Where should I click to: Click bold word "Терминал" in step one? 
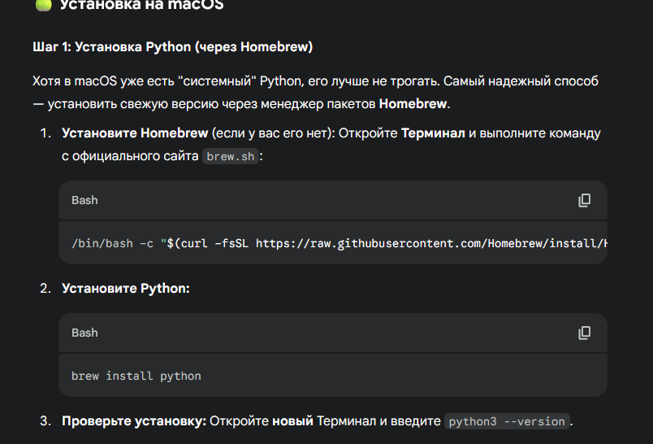click(433, 133)
